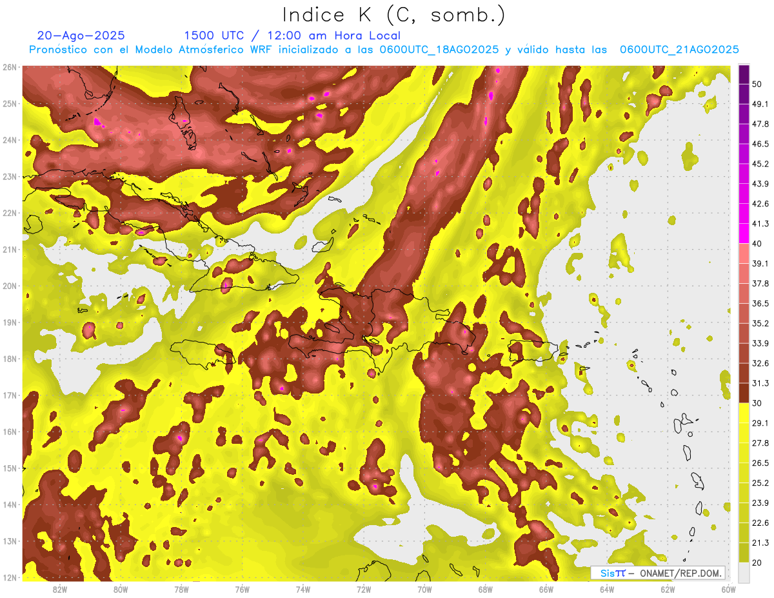Click the "17N" latitude axis label
This screenshot has width=774, height=598.
tap(10, 395)
